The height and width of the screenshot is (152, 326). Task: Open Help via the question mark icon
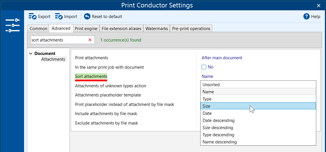307,17
